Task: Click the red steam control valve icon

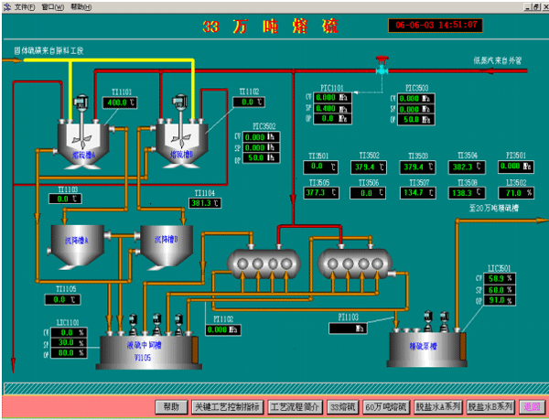Action: pyautogui.click(x=382, y=65)
